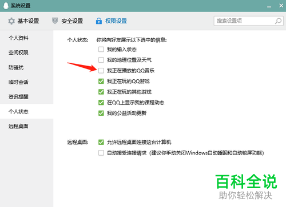Tick 我的地理位置及天气 checkbox

pos(101,60)
